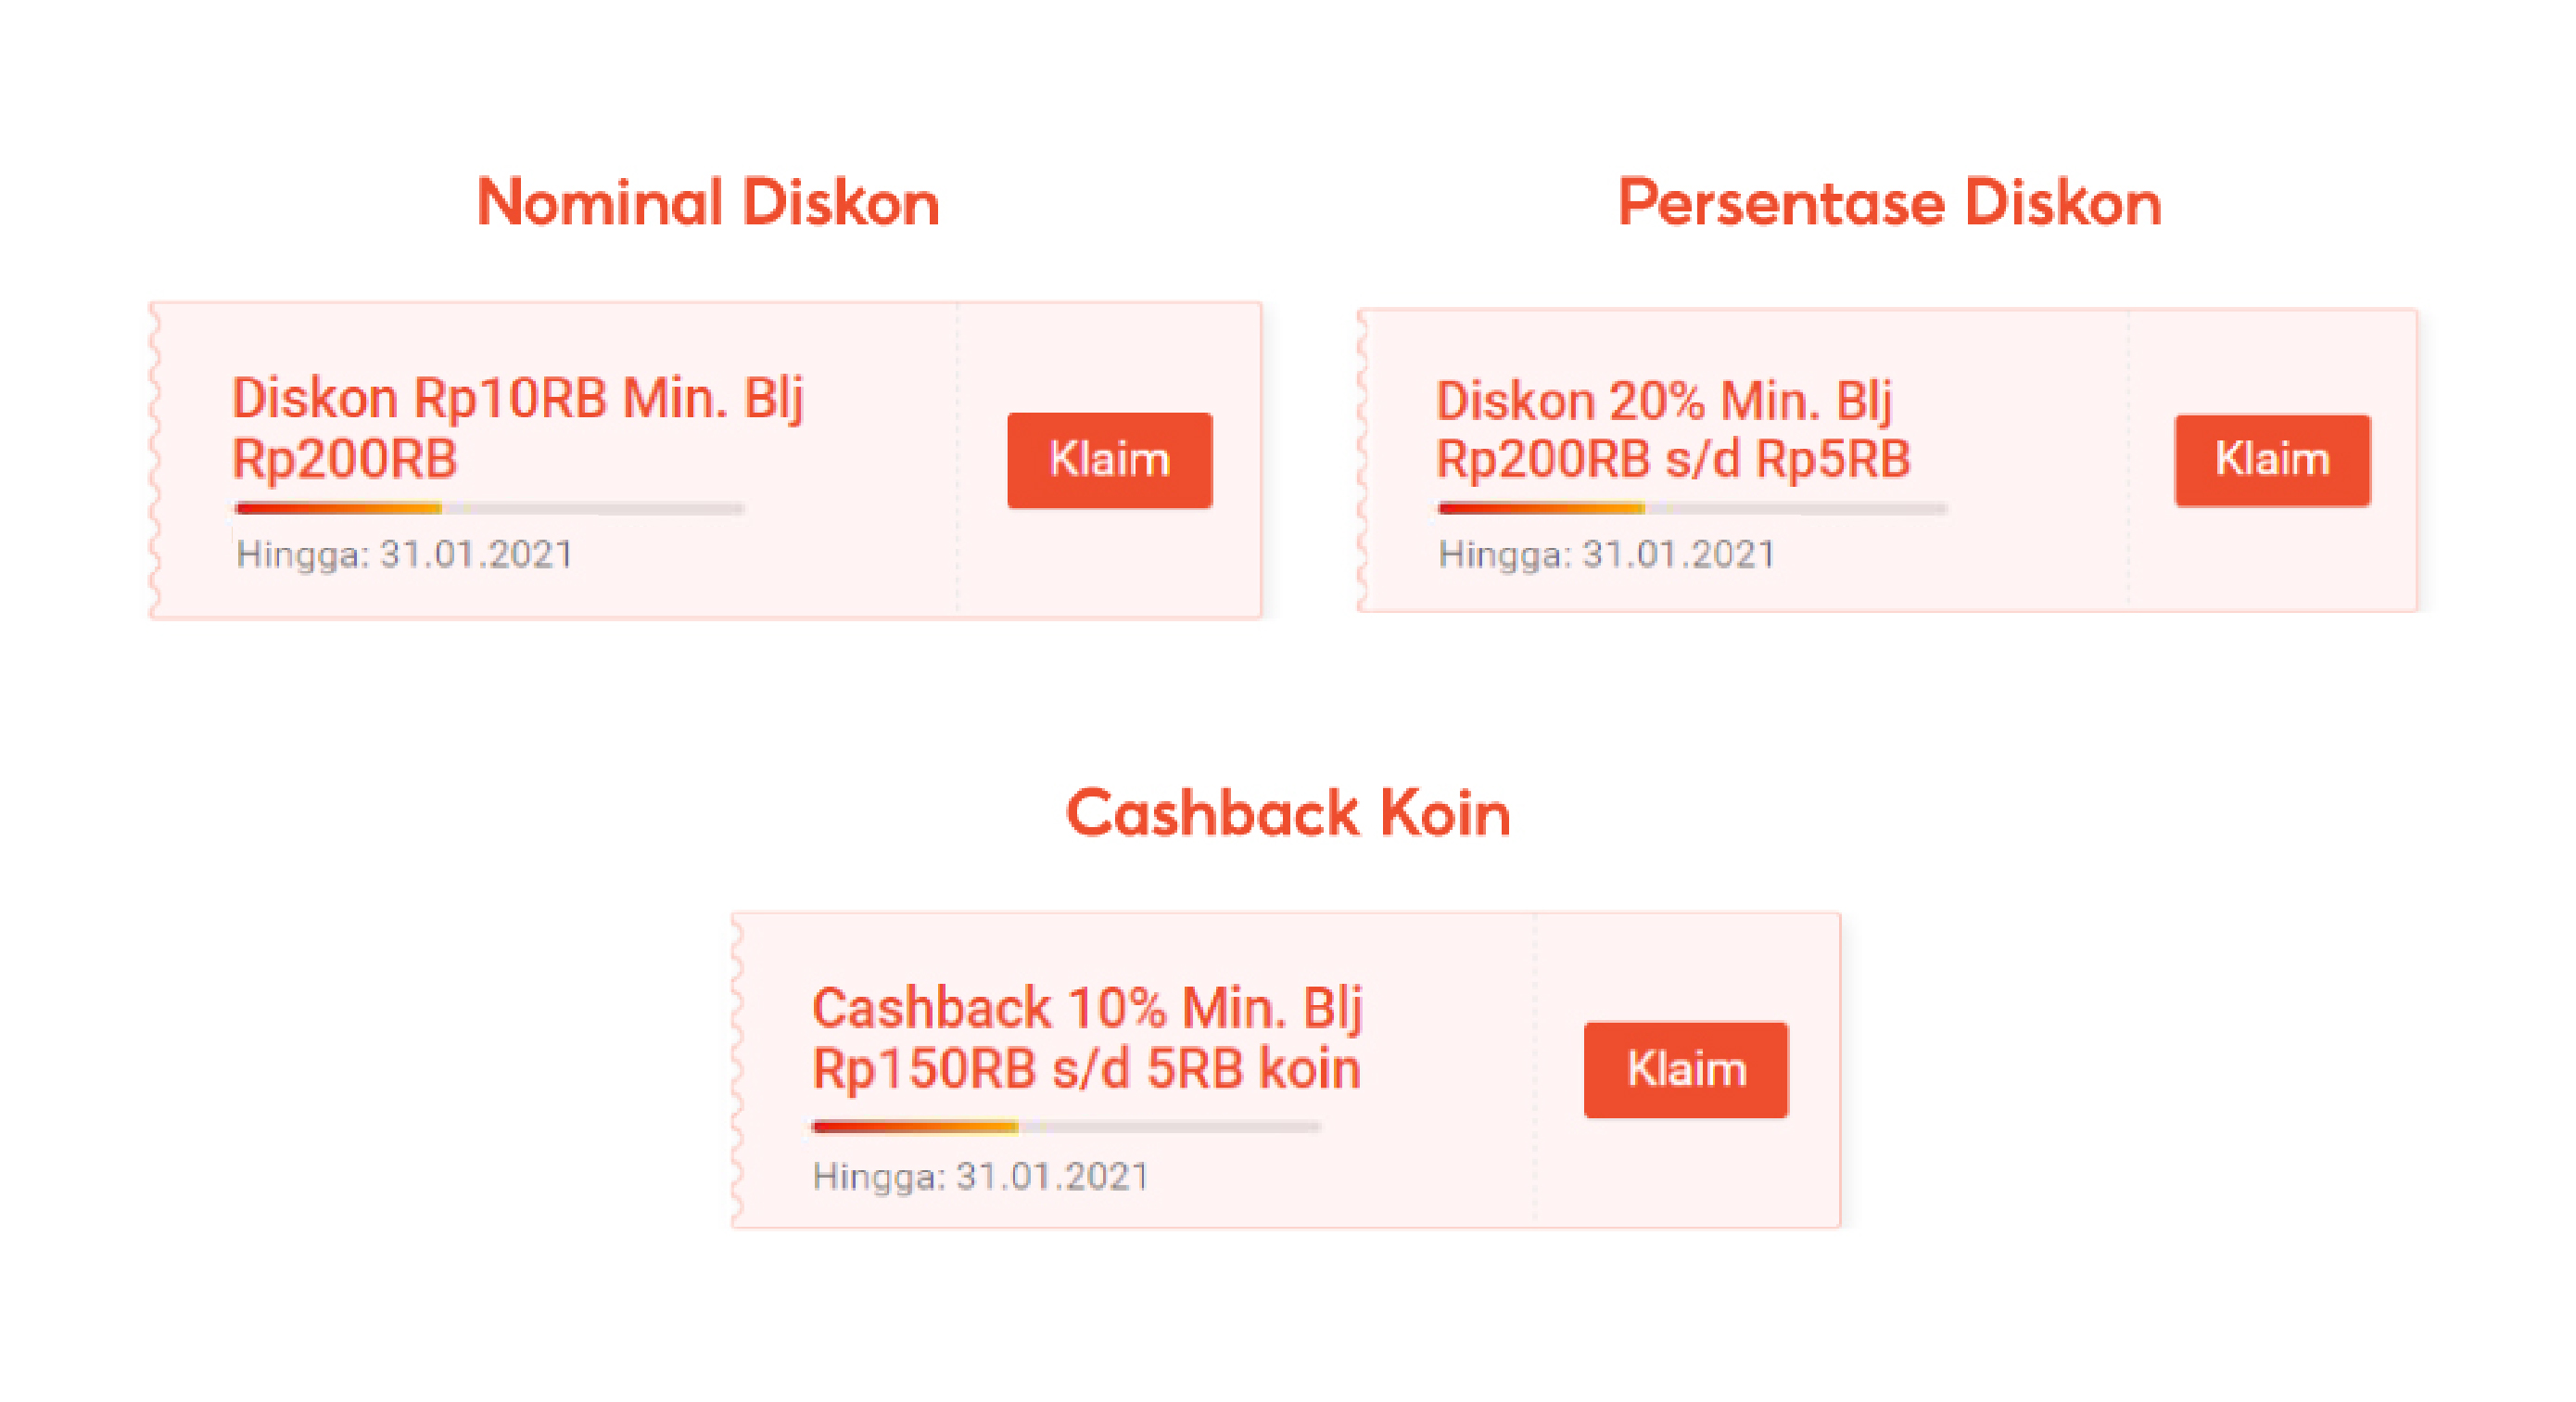Click the Hingga date on Cashback voucher
The image size is (2576, 1402).
(980, 1176)
